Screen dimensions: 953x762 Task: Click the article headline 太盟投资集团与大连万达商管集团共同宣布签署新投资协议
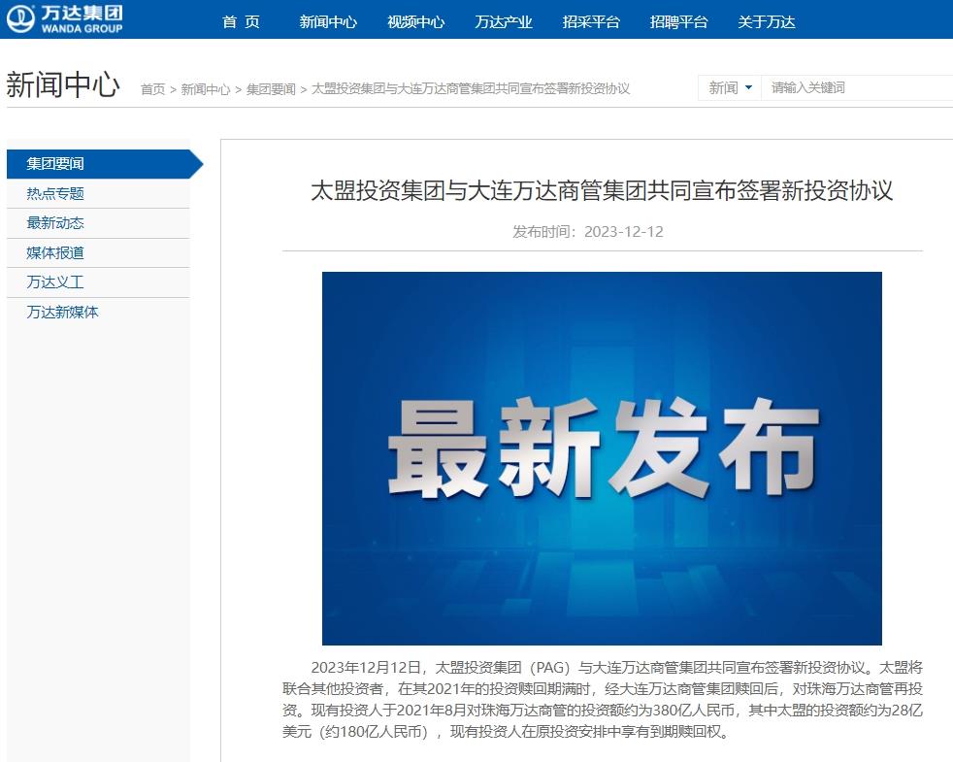pyautogui.click(x=602, y=191)
